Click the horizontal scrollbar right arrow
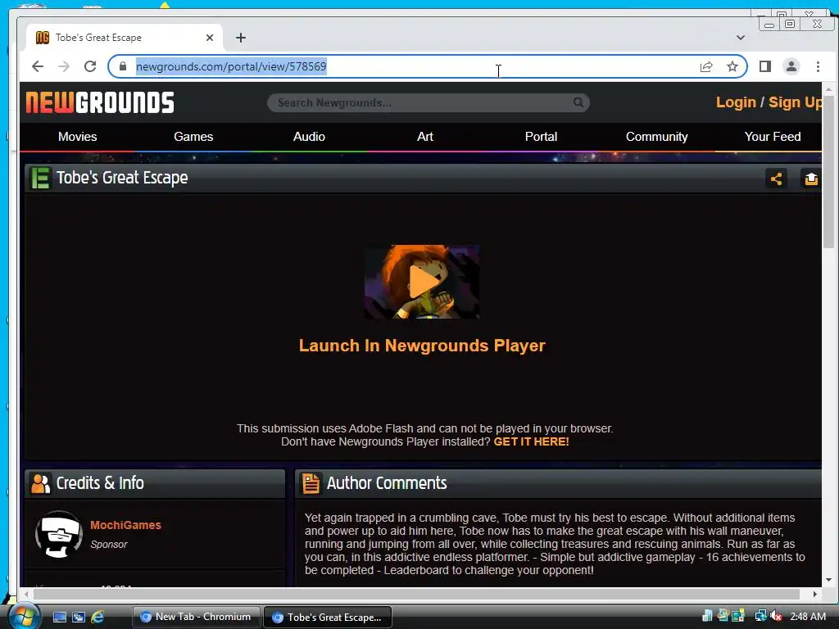Screen dimensions: 839x629 [x=815, y=594]
